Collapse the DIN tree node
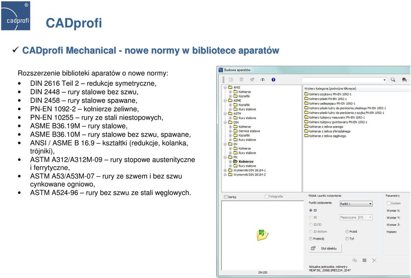This screenshot has width=411, height=278. click(225, 122)
